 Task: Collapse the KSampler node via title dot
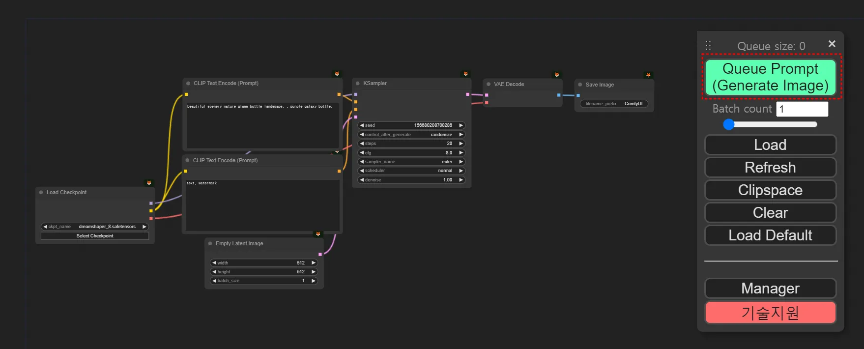tap(358, 83)
